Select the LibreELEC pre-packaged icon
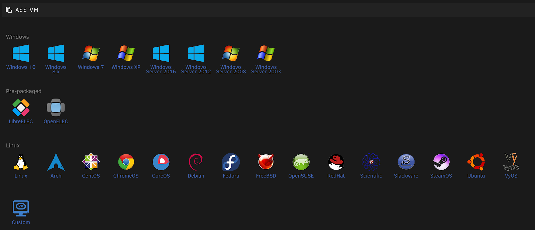Image resolution: width=535 pixels, height=230 pixels. point(21,108)
